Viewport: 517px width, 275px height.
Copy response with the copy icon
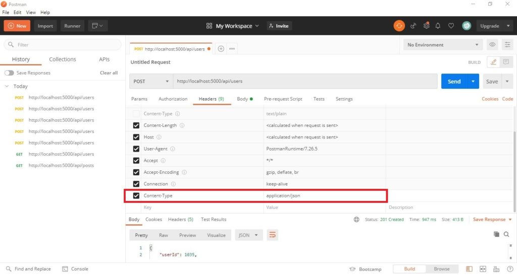click(496, 234)
